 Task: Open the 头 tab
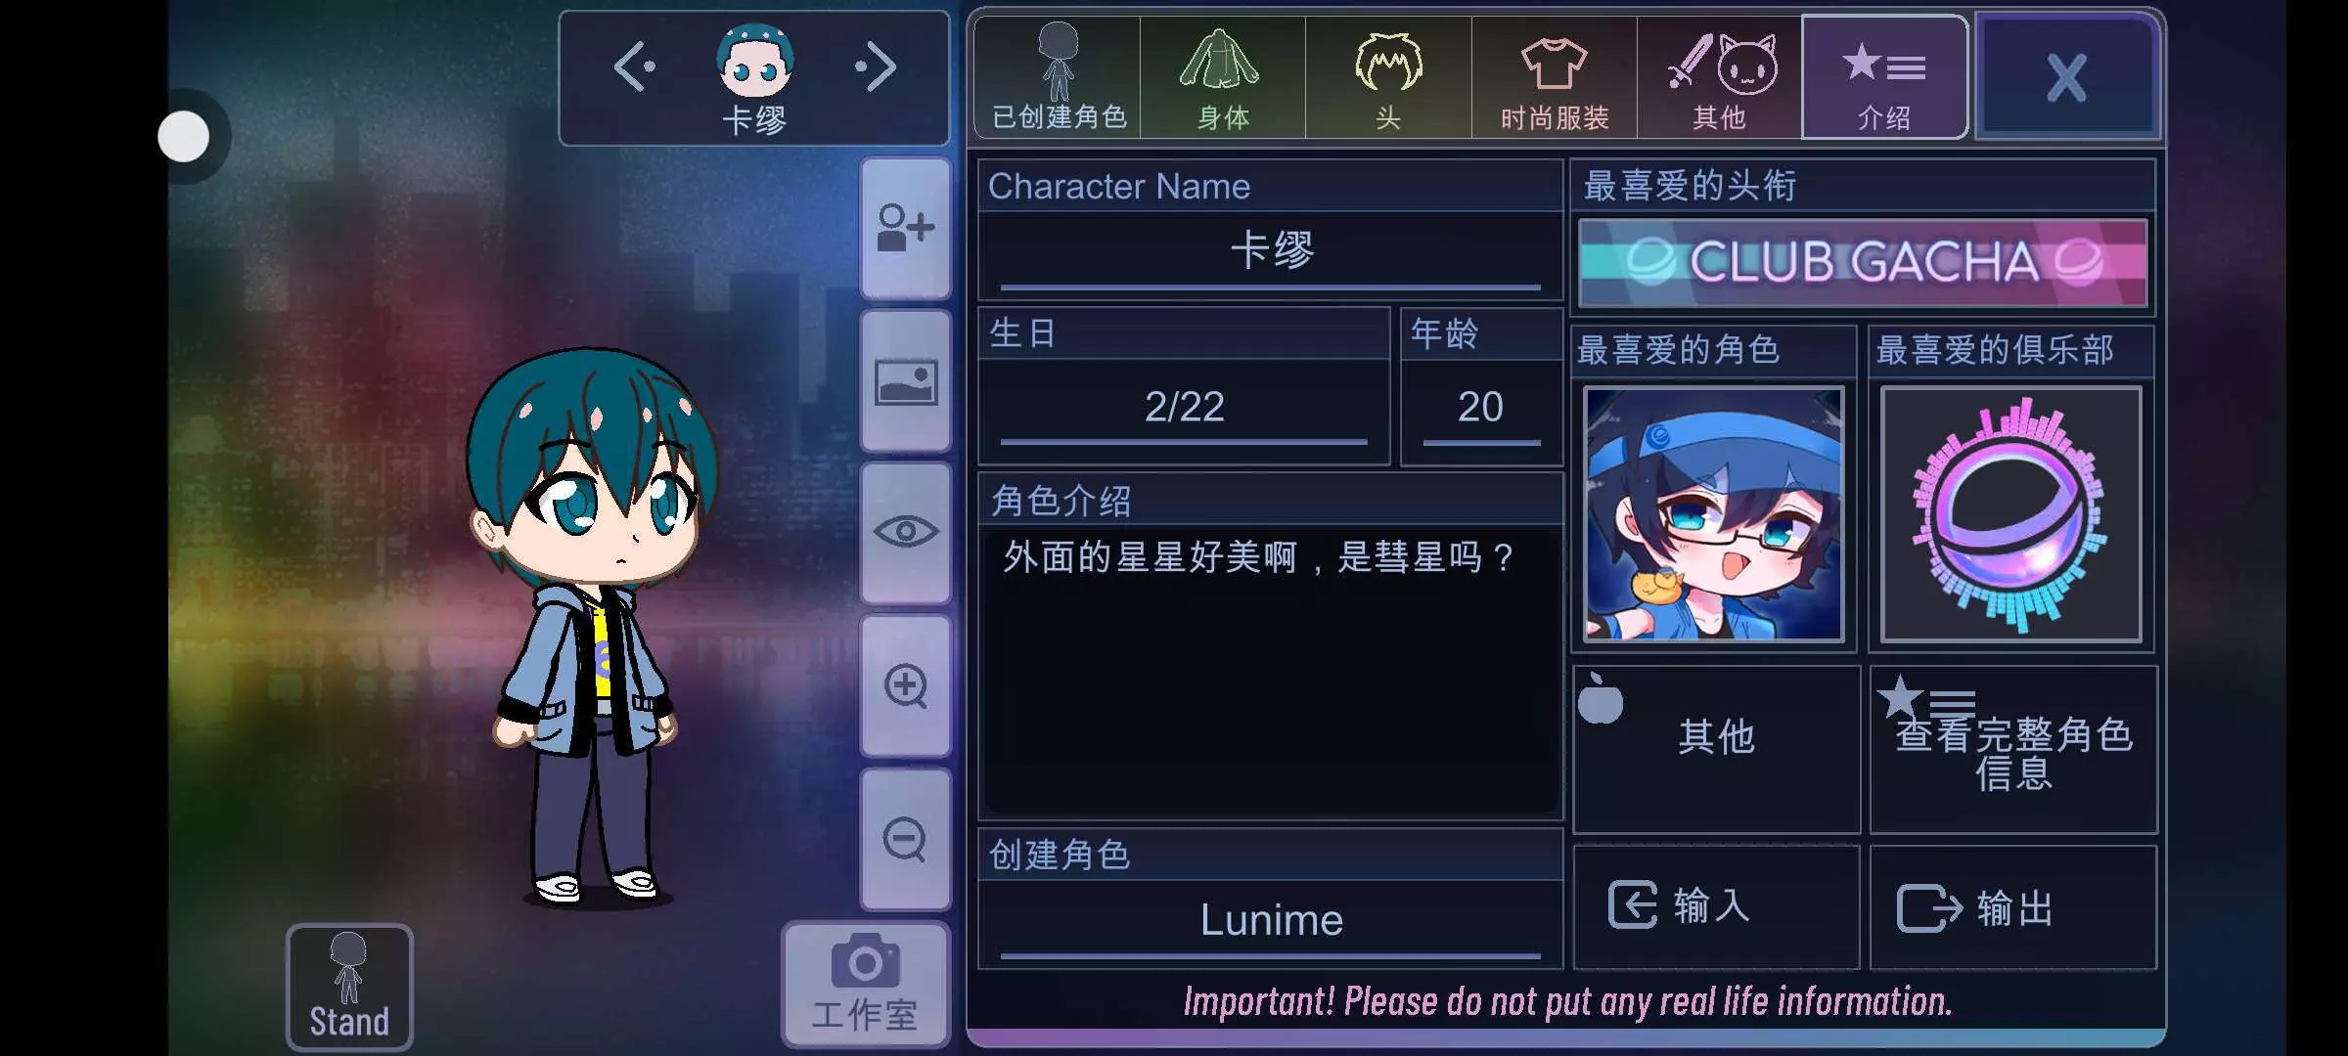[x=1388, y=77]
